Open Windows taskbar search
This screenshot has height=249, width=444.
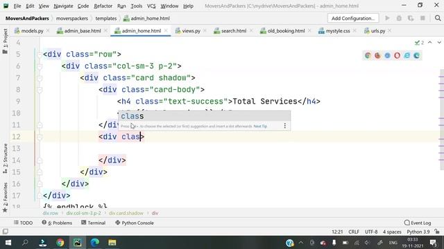click(25, 243)
